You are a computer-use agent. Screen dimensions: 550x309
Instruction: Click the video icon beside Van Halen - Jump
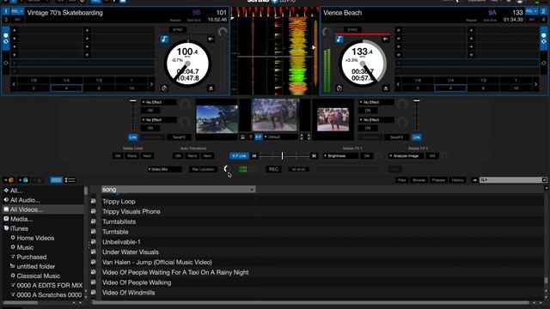94,262
